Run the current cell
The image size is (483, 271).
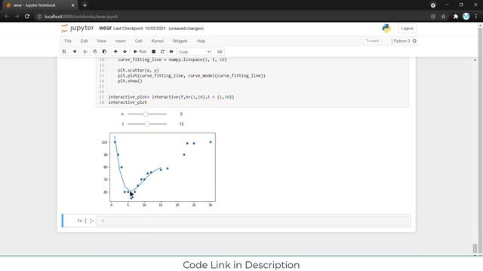[140, 52]
